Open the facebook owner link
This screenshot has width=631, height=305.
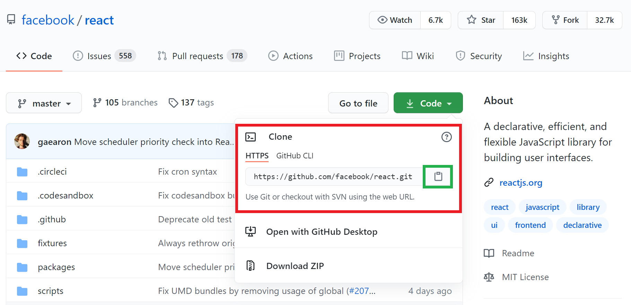(x=48, y=20)
